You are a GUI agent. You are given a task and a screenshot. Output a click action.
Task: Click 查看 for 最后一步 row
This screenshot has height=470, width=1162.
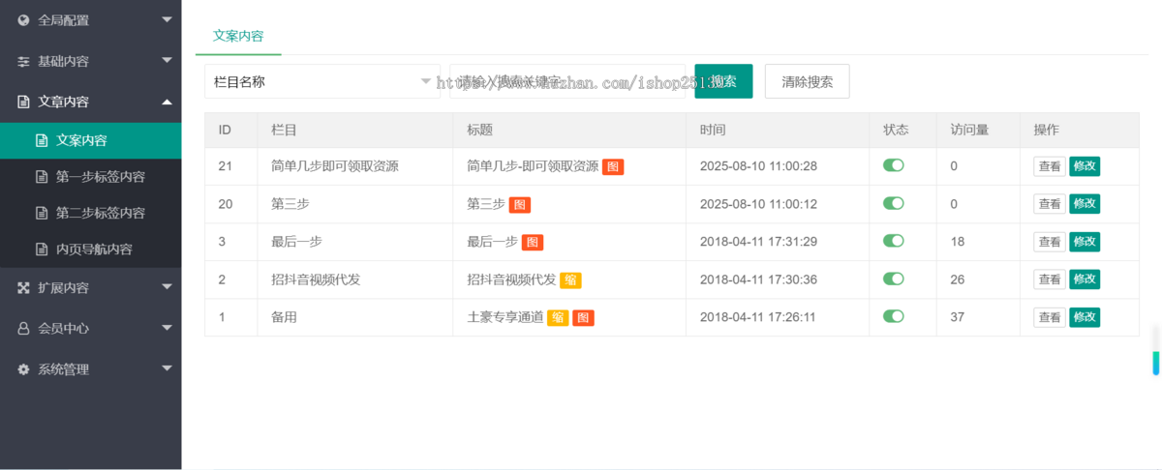[1050, 242]
